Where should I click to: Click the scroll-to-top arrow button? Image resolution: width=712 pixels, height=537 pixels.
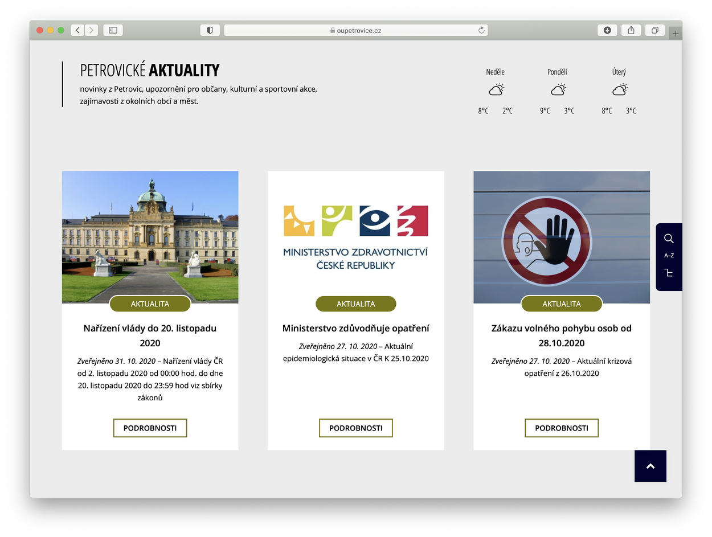(650, 466)
